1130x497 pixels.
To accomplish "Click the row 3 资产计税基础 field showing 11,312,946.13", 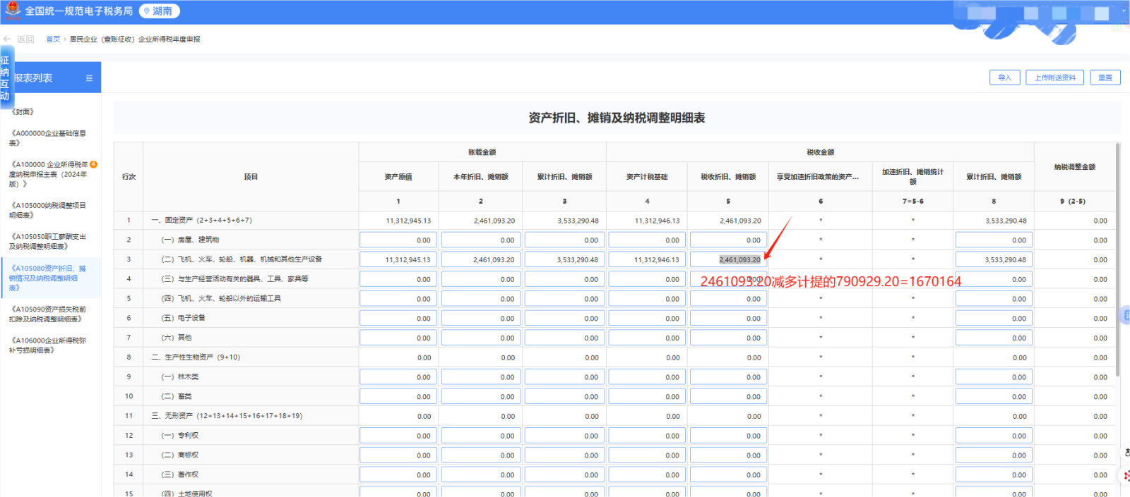I will point(647,259).
